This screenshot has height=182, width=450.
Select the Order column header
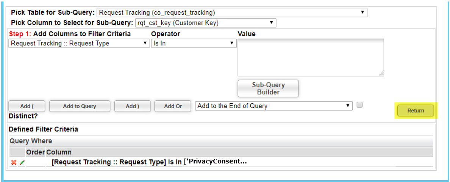(x=36, y=152)
